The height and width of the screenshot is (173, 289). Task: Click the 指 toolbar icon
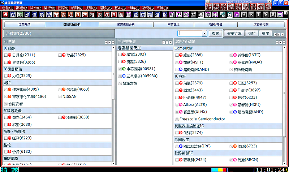pos(164,14)
